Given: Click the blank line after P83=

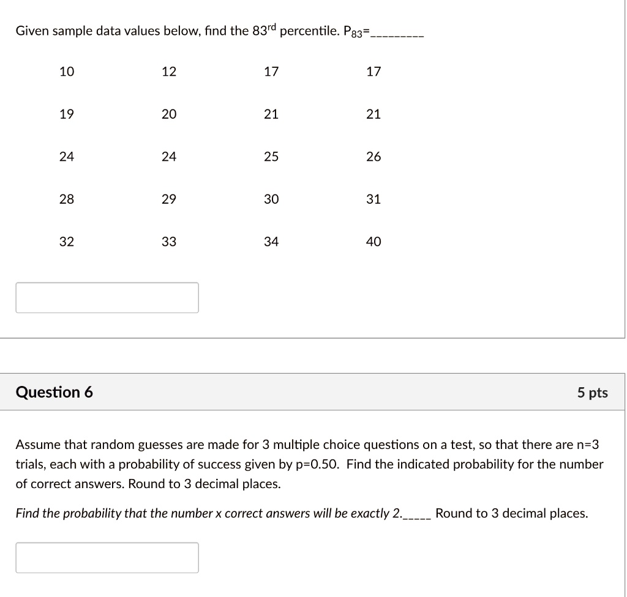Looking at the screenshot, I should [x=398, y=34].
